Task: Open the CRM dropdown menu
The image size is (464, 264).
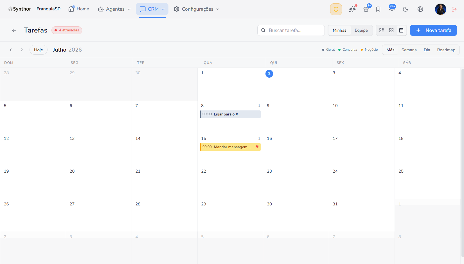Action: pyautogui.click(x=152, y=9)
